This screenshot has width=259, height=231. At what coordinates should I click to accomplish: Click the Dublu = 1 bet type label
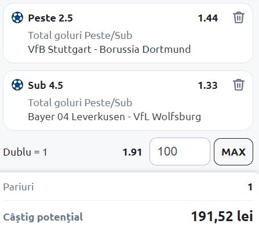click(25, 152)
